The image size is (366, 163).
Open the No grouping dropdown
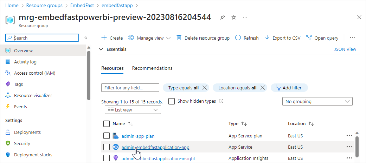click(317, 101)
